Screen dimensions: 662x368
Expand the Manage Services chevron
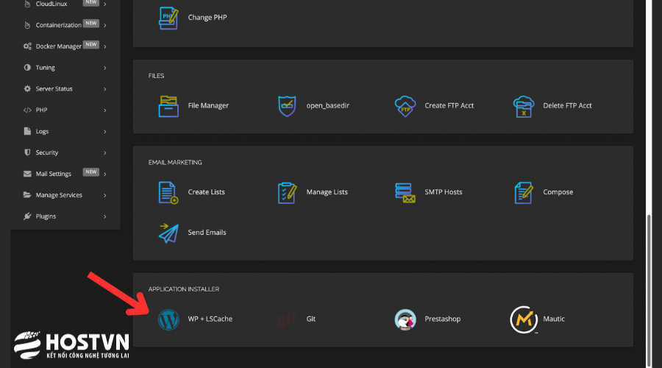point(104,195)
